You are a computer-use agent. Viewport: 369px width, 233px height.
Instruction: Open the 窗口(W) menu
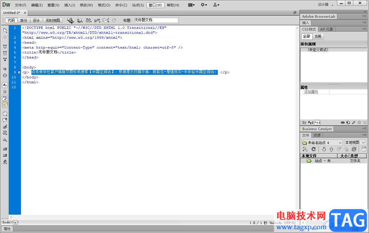click(x=155, y=5)
